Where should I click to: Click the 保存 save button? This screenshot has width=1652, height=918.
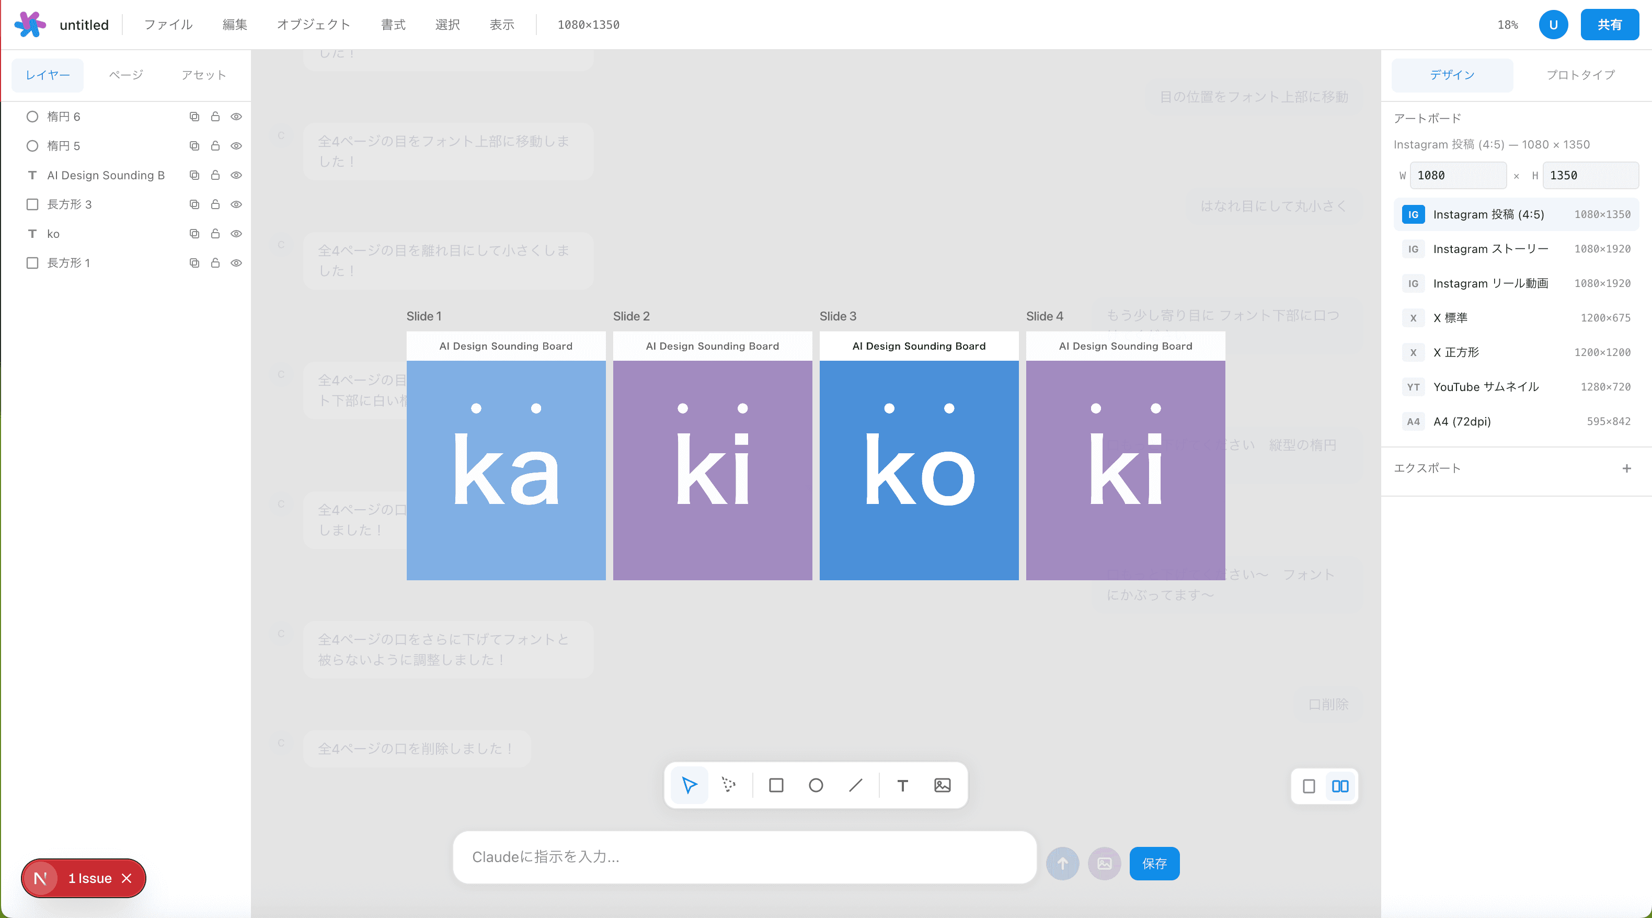click(1154, 864)
